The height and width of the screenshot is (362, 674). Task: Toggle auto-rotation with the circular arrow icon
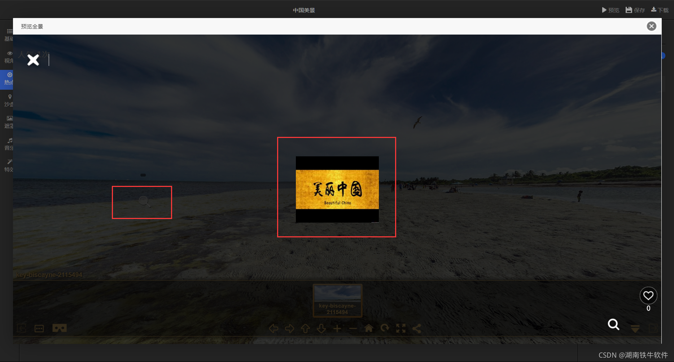385,329
